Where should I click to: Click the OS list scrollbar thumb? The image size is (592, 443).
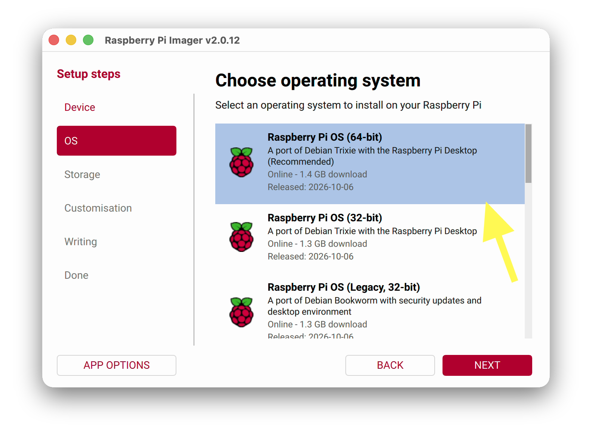[x=528, y=153]
